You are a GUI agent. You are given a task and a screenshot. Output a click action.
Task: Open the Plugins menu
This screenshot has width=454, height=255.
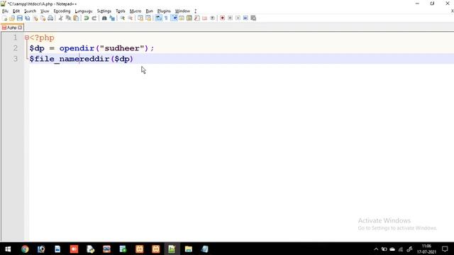coord(164,11)
